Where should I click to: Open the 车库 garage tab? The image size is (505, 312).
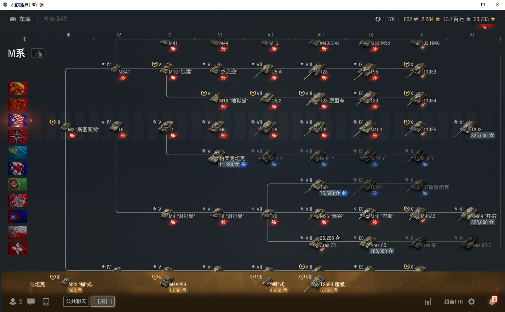pyautogui.click(x=20, y=19)
